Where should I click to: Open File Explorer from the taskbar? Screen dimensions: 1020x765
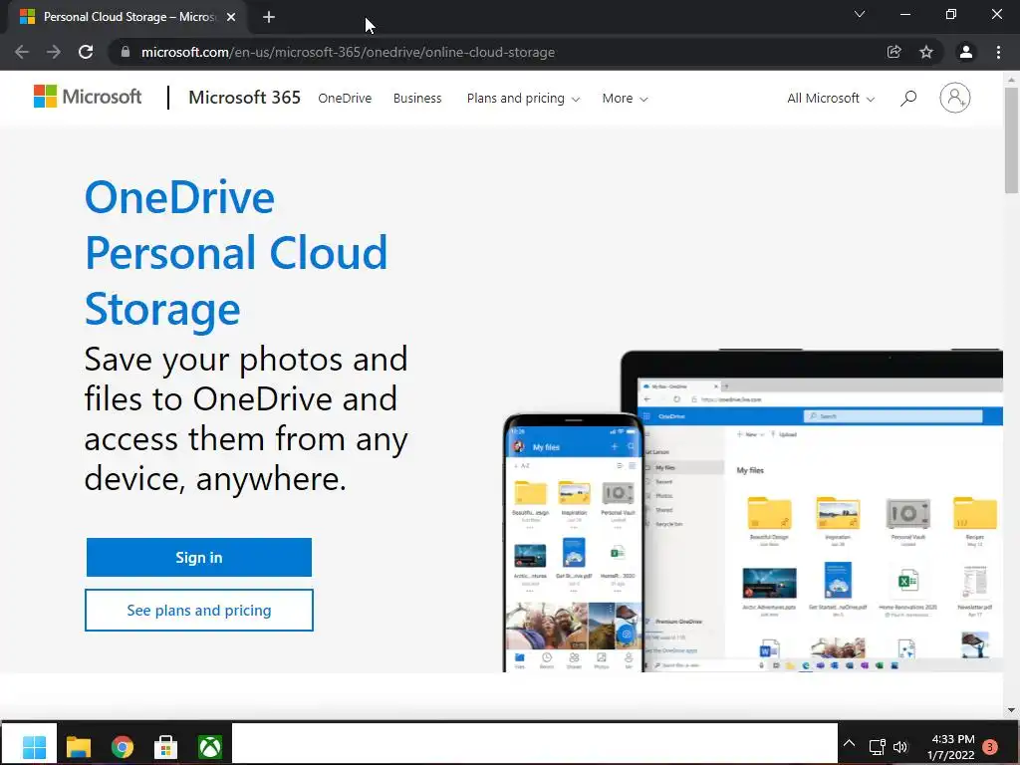[78, 746]
